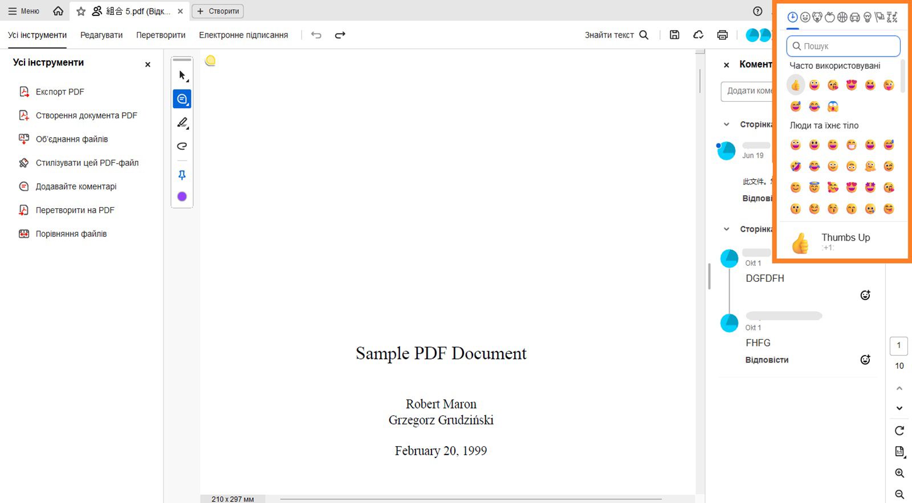Undo the last action
Viewport: 912px width, 503px height.
click(316, 35)
